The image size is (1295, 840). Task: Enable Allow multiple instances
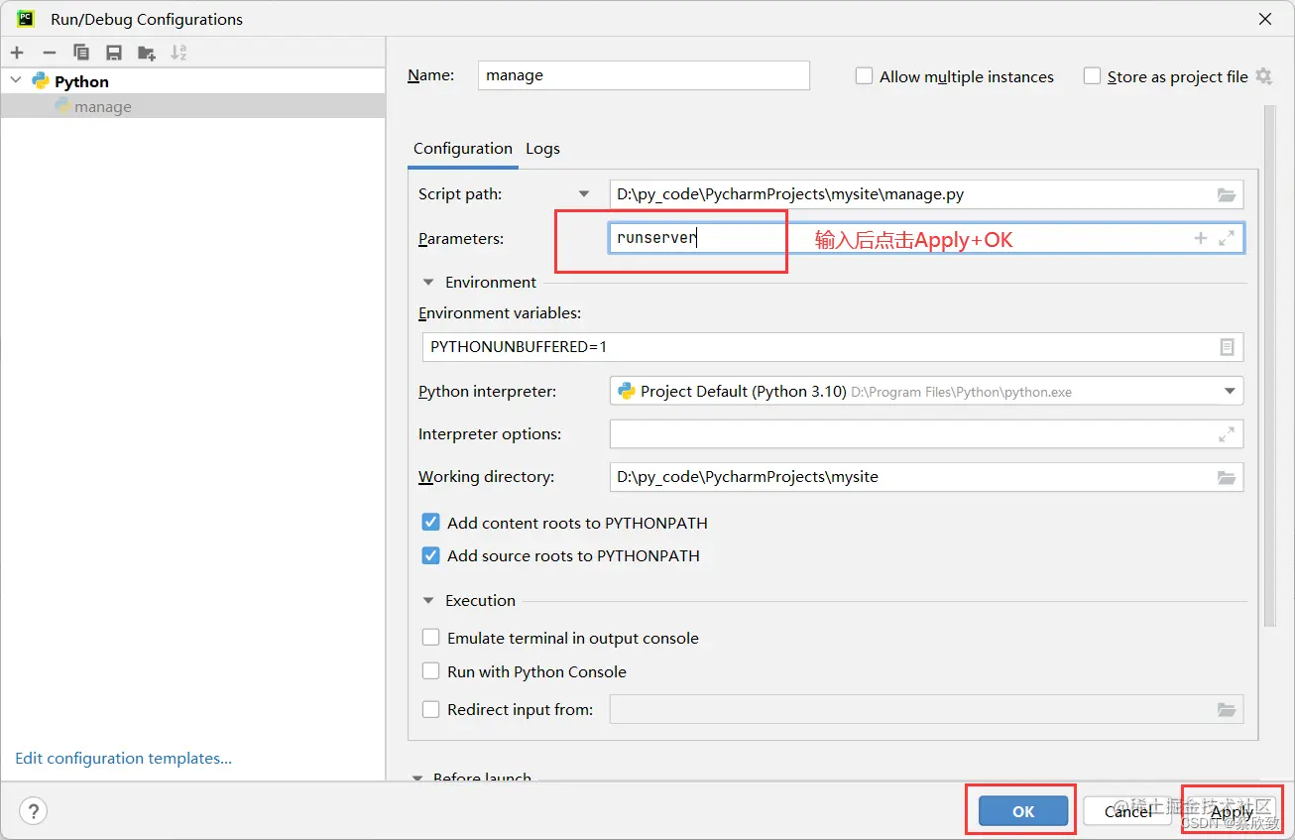(864, 76)
